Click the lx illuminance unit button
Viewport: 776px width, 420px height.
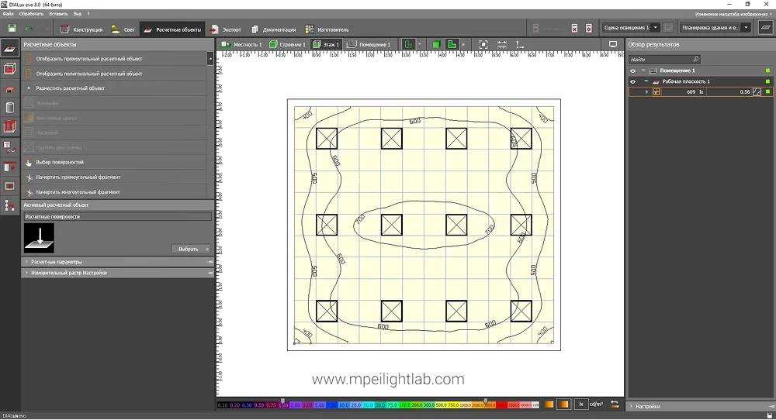580,404
